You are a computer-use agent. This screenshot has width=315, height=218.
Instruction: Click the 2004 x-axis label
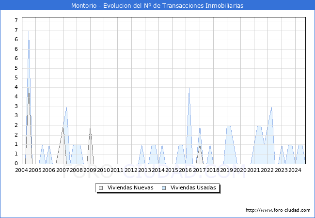click(x=22, y=170)
